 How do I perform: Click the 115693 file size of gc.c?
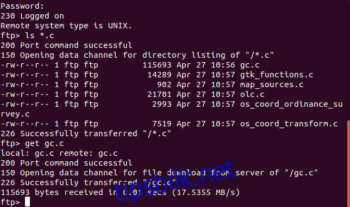tap(157, 65)
